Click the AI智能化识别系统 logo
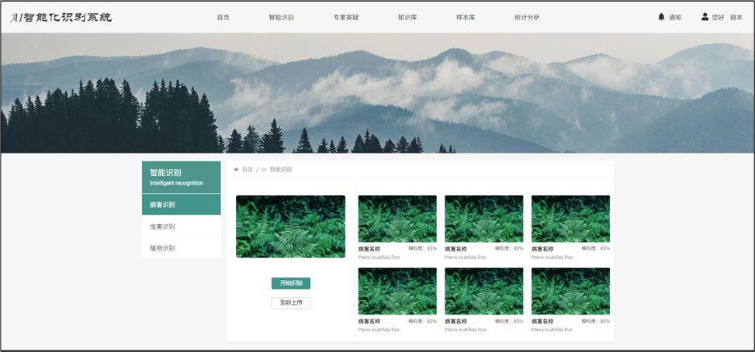Image resolution: width=755 pixels, height=352 pixels. pyautogui.click(x=61, y=17)
